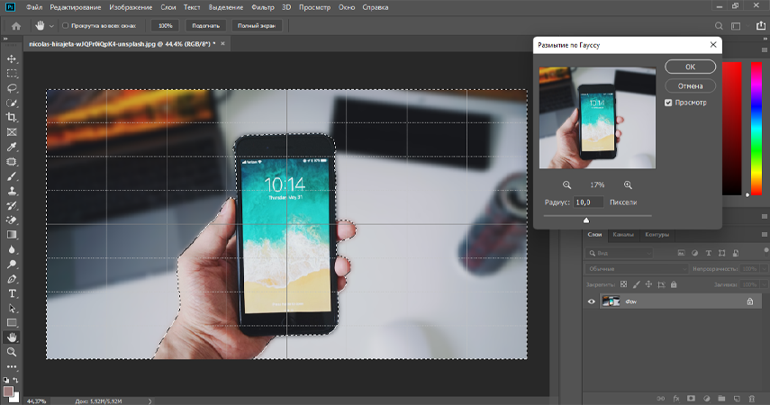Click the Add layer mask icon
Viewport: 770px width, 405px height.
click(691, 399)
